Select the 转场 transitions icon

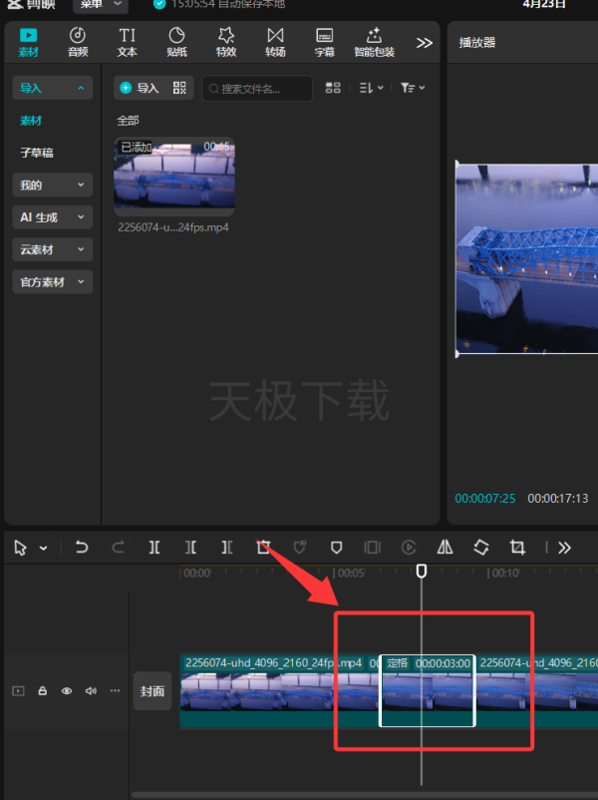[275, 42]
